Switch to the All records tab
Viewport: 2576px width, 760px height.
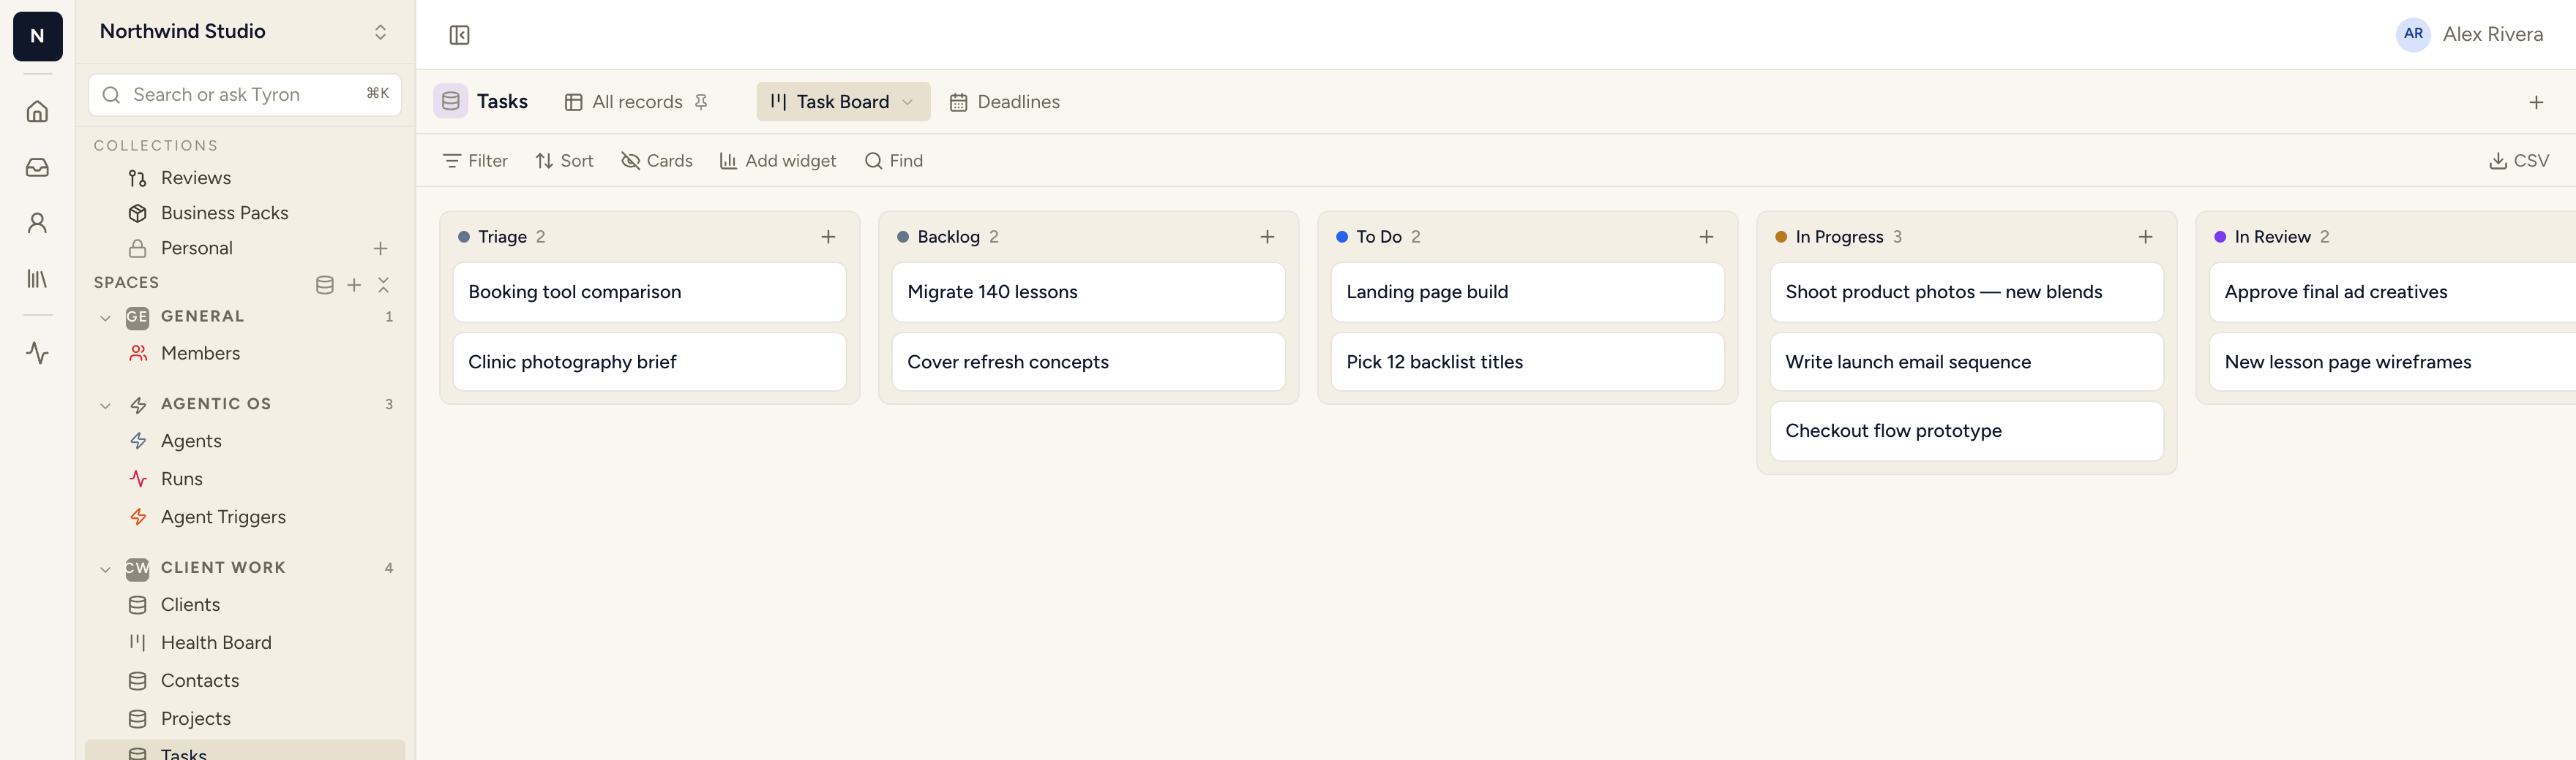pyautogui.click(x=624, y=102)
